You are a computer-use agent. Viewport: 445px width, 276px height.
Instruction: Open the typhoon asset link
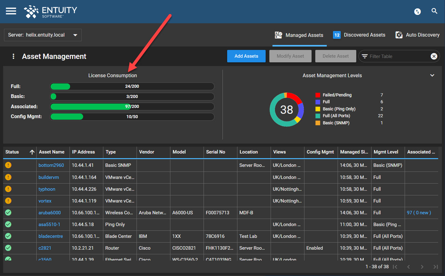click(x=47, y=189)
